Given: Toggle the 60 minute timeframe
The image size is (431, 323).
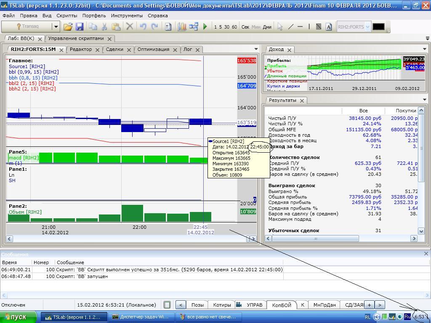Looking at the screenshot, I should coord(234,27).
